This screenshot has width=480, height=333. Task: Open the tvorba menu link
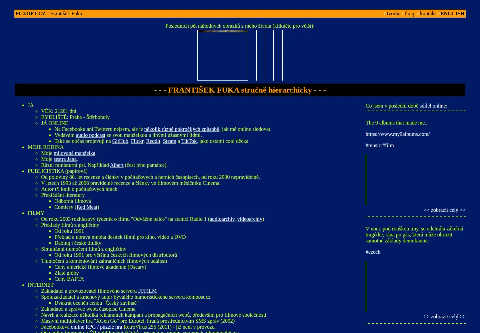coord(393,14)
